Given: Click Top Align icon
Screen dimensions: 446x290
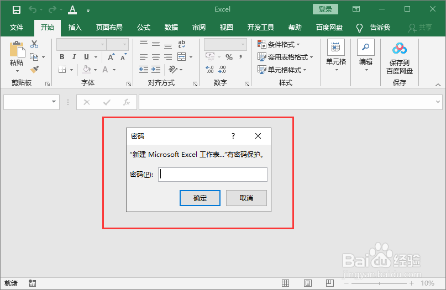Looking at the screenshot, I should point(144,43).
